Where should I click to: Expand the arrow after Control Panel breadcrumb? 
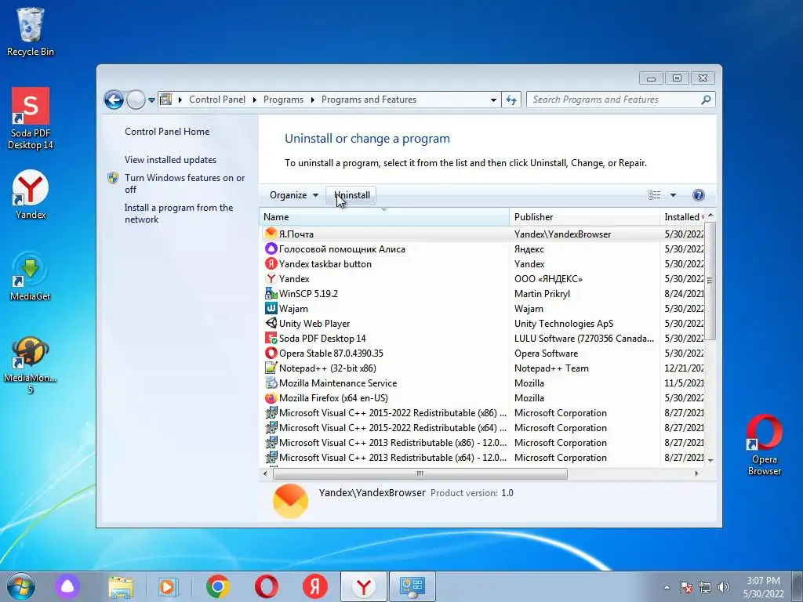click(255, 100)
